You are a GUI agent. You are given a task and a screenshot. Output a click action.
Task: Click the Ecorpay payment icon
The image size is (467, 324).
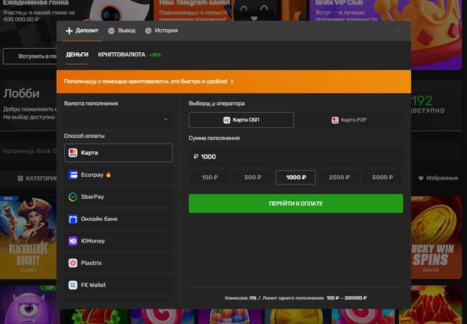[73, 175]
